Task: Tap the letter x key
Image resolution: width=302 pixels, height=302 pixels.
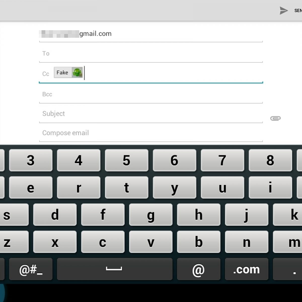Action: pos(55,242)
